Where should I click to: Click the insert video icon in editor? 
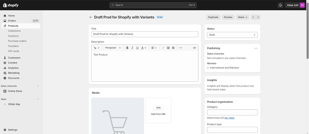(173, 48)
